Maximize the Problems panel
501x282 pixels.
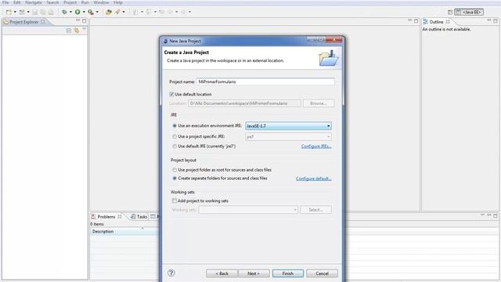point(496,216)
